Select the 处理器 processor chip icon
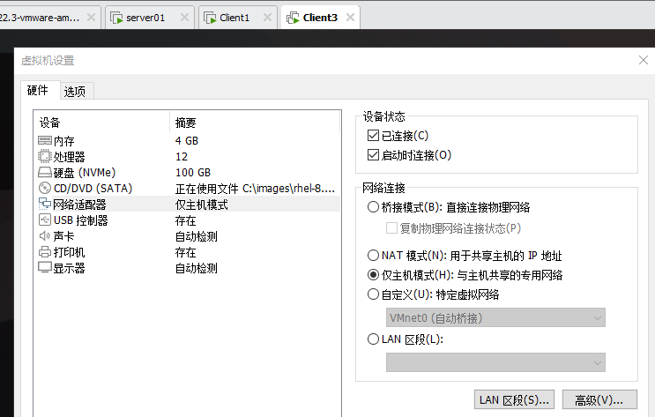The height and width of the screenshot is (417, 655). tap(45, 156)
